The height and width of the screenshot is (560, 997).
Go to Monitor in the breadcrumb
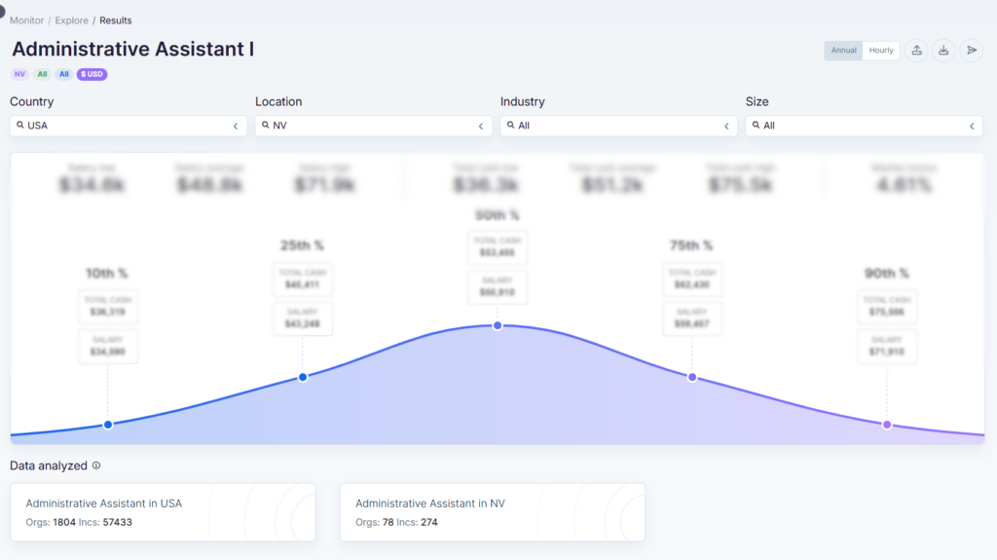(x=26, y=20)
